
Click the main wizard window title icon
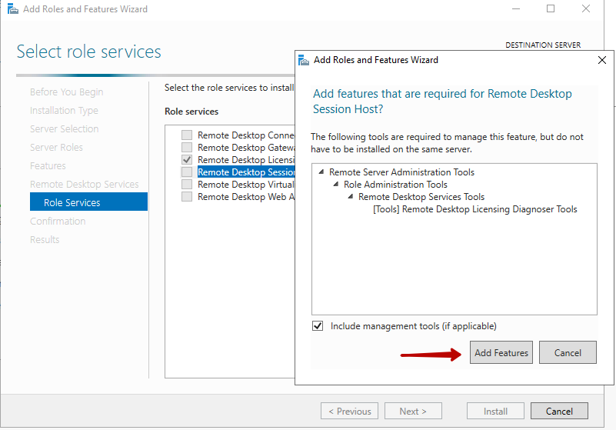[12, 9]
